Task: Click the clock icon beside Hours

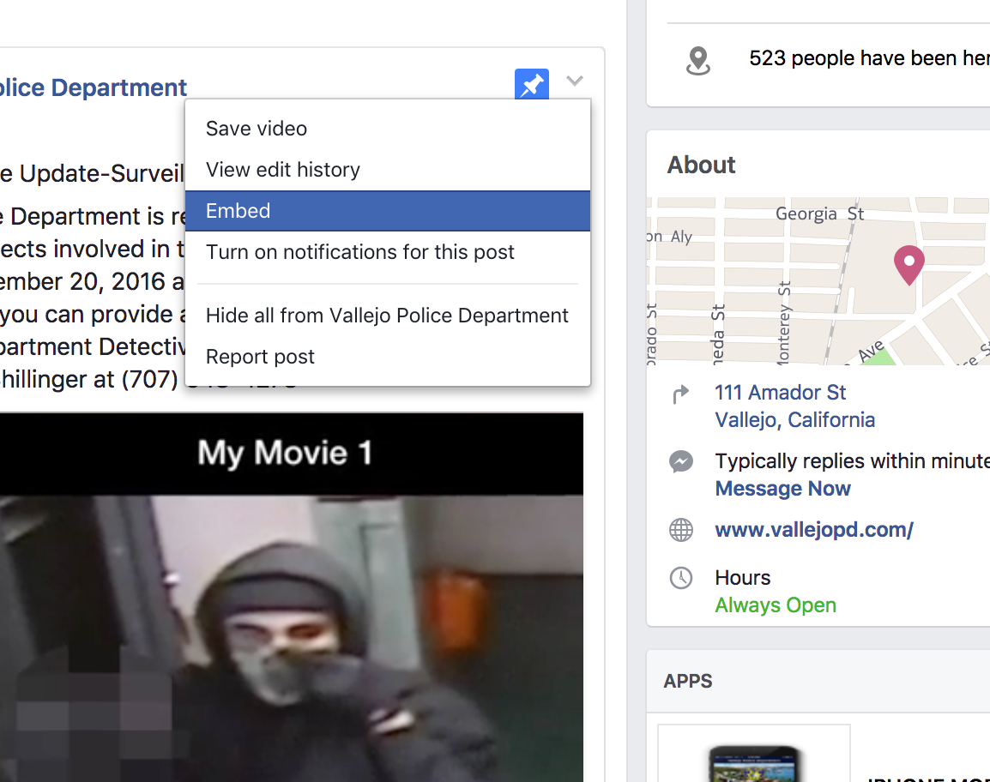Action: [x=681, y=578]
